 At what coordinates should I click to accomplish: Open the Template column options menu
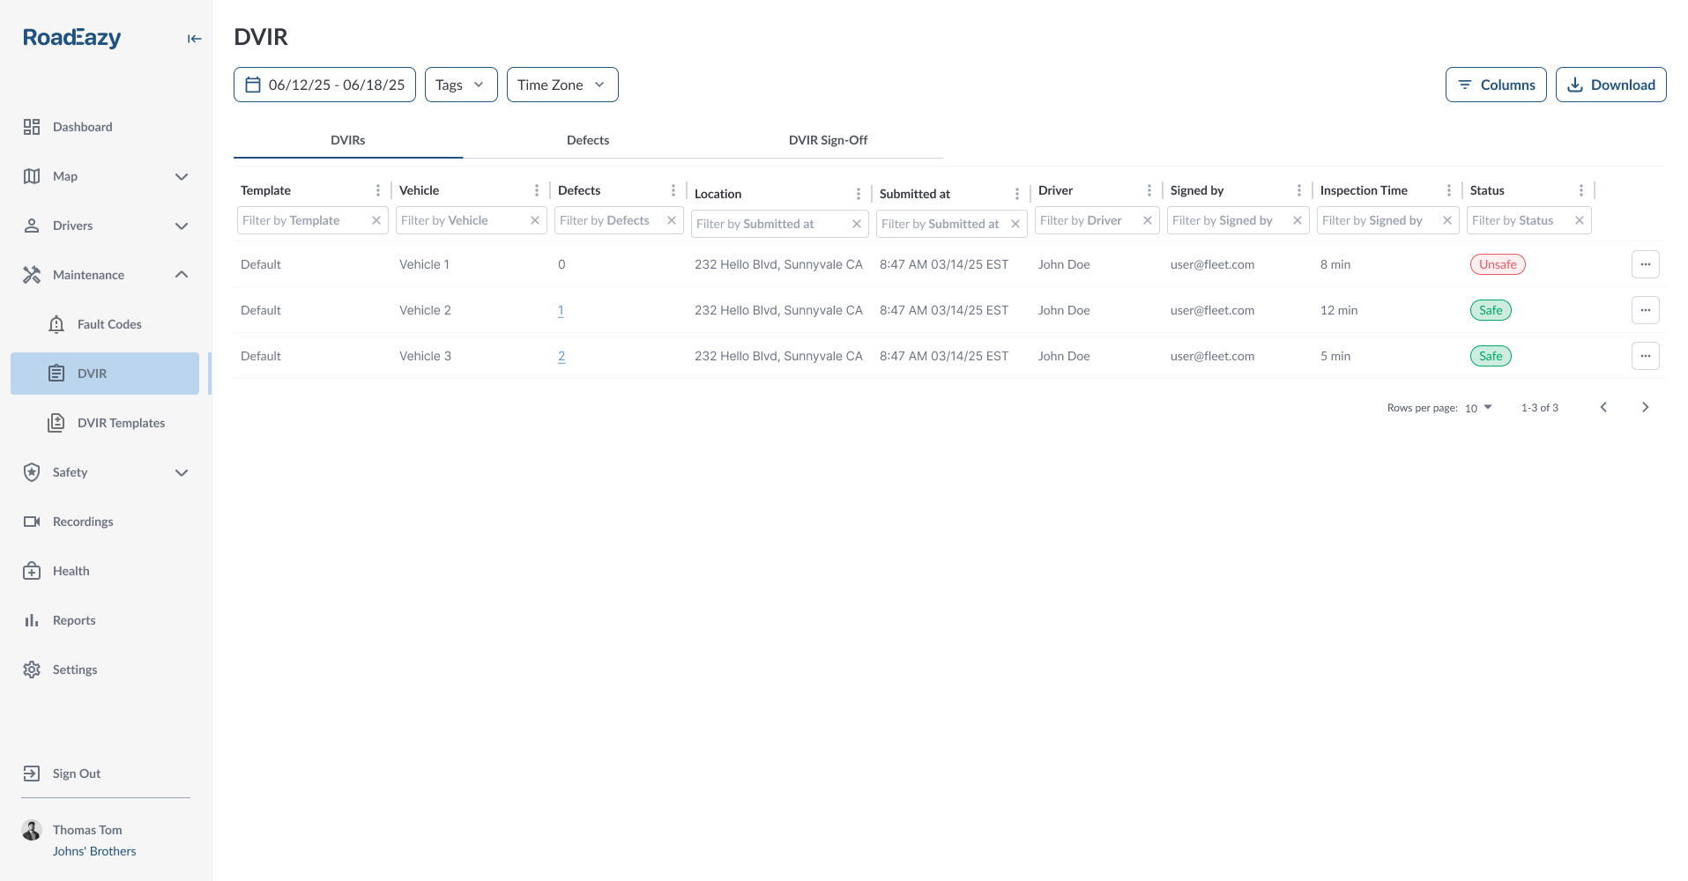378,190
